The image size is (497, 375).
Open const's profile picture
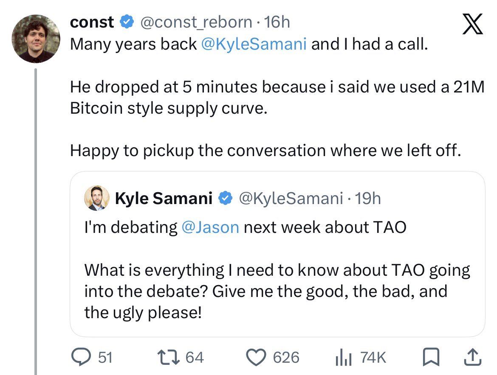tap(36, 39)
